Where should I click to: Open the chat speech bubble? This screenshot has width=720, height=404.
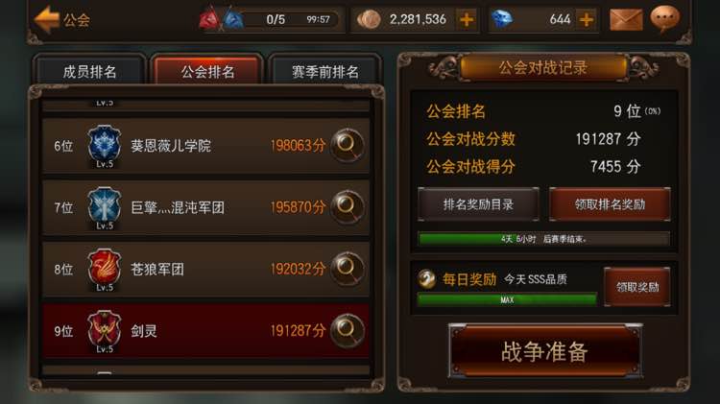pyautogui.click(x=664, y=19)
